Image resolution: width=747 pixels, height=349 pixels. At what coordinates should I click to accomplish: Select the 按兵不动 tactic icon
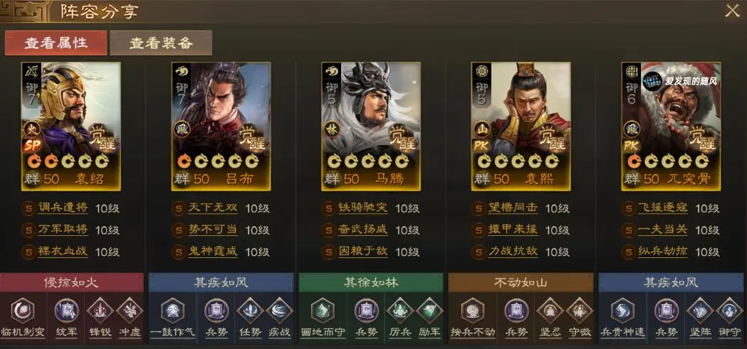coord(473,311)
